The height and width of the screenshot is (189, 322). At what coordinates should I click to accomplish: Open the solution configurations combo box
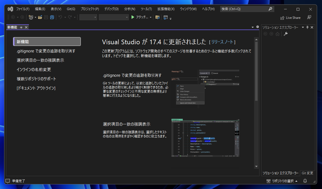[x=88, y=17]
